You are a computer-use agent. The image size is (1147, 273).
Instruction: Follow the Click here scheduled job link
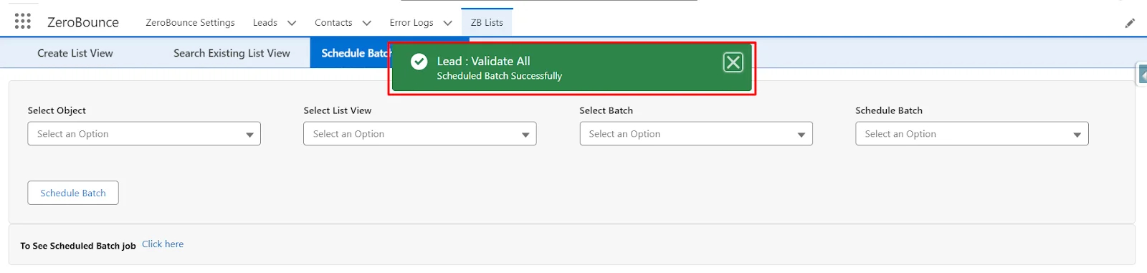click(x=163, y=244)
